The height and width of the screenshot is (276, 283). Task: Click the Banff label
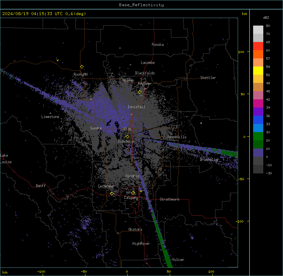click(41, 186)
